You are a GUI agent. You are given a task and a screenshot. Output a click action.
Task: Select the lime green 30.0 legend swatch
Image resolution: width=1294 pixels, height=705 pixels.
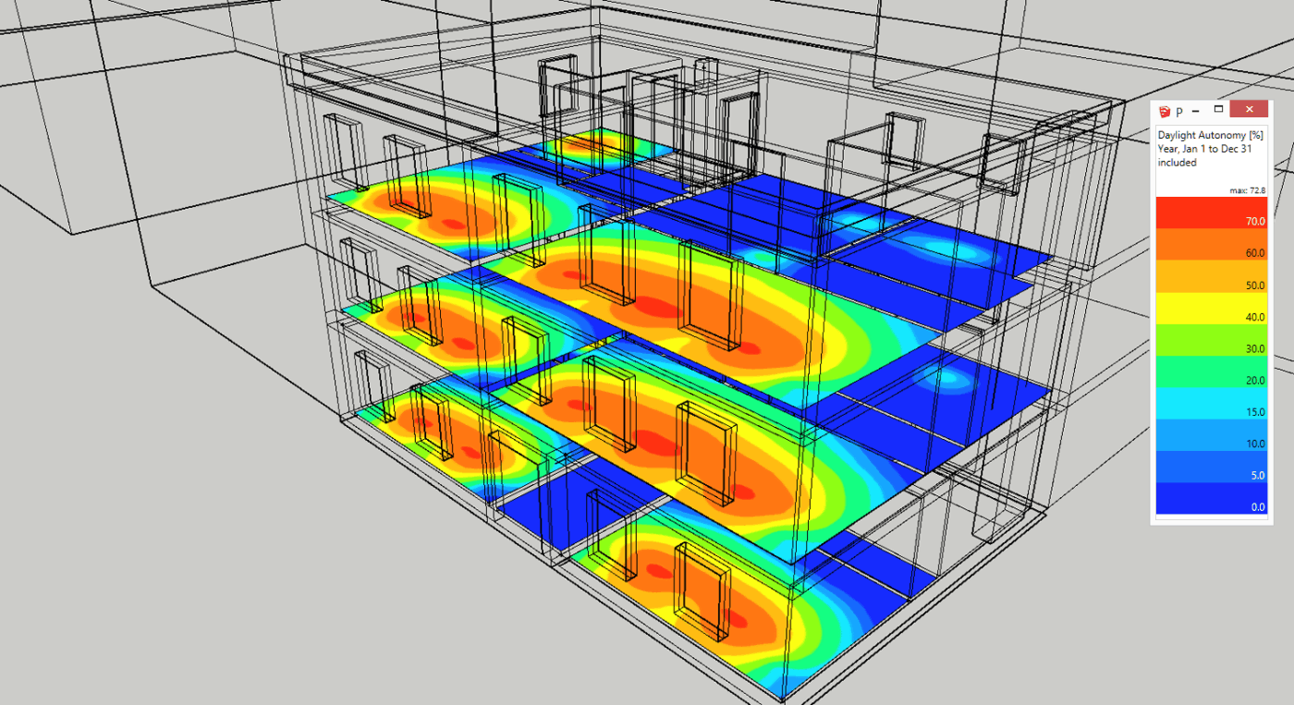tap(1211, 340)
